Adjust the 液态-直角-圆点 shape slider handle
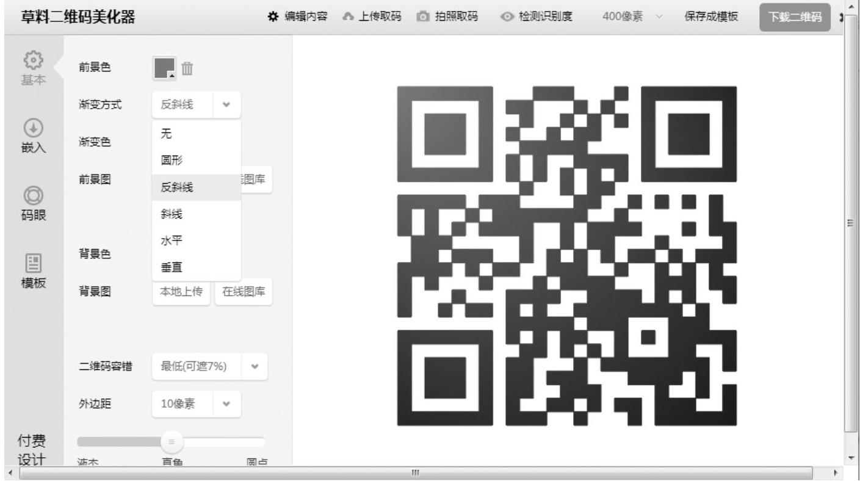This screenshot has width=860, height=481. click(172, 441)
